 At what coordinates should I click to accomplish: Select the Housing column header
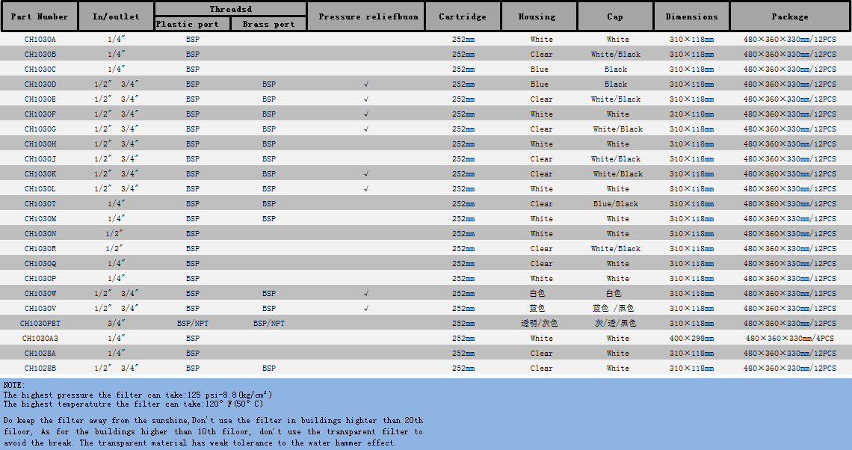click(x=537, y=16)
